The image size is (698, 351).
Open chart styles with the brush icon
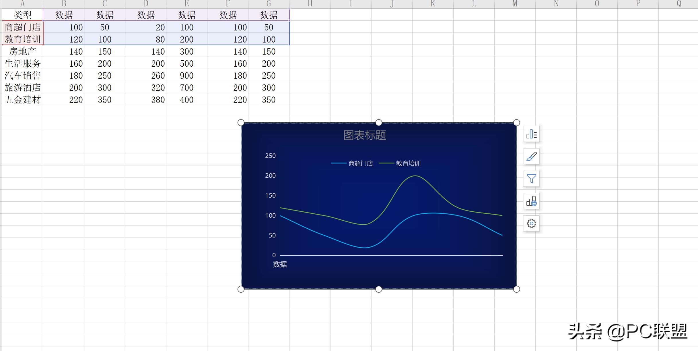click(x=531, y=157)
